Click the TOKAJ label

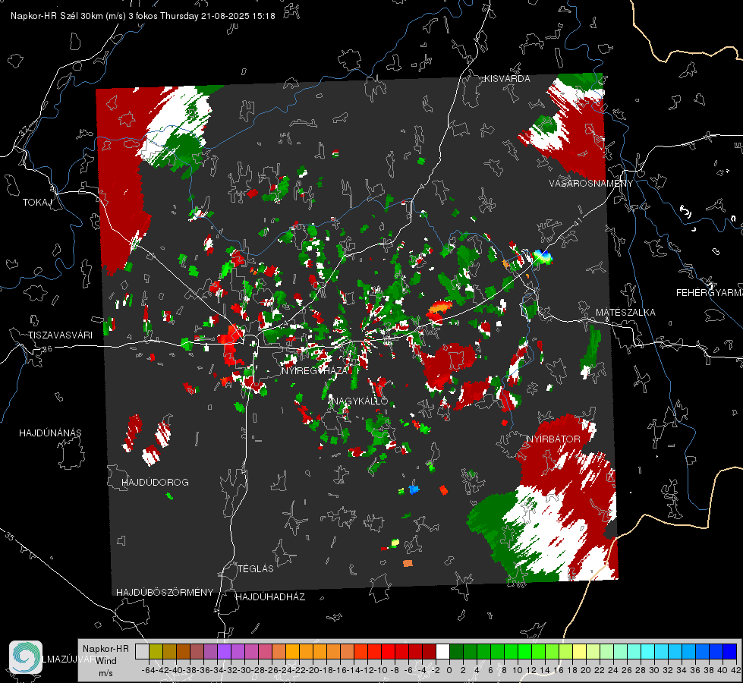pos(37,203)
